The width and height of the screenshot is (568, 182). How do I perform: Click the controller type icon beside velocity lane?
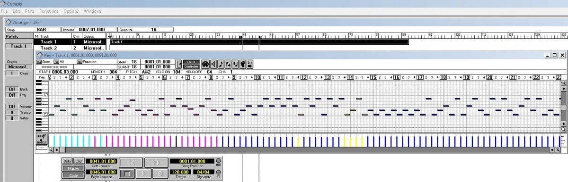[42, 139]
